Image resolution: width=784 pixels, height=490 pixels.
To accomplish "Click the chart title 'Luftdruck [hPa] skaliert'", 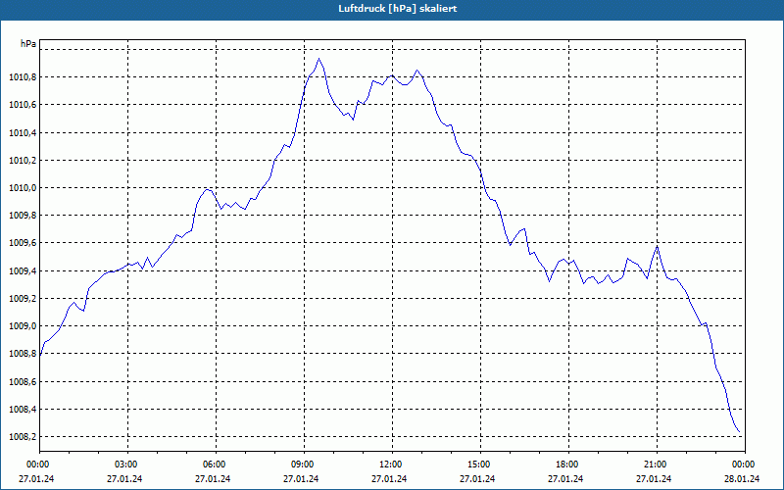I will coord(397,9).
